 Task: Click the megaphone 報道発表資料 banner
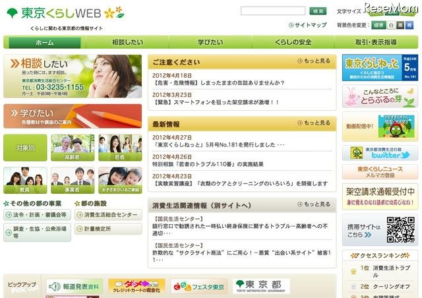tap(75, 286)
